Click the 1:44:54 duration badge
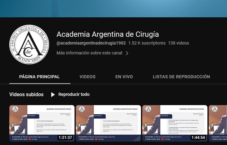Screen dimensions: 227x145 point(198,138)
